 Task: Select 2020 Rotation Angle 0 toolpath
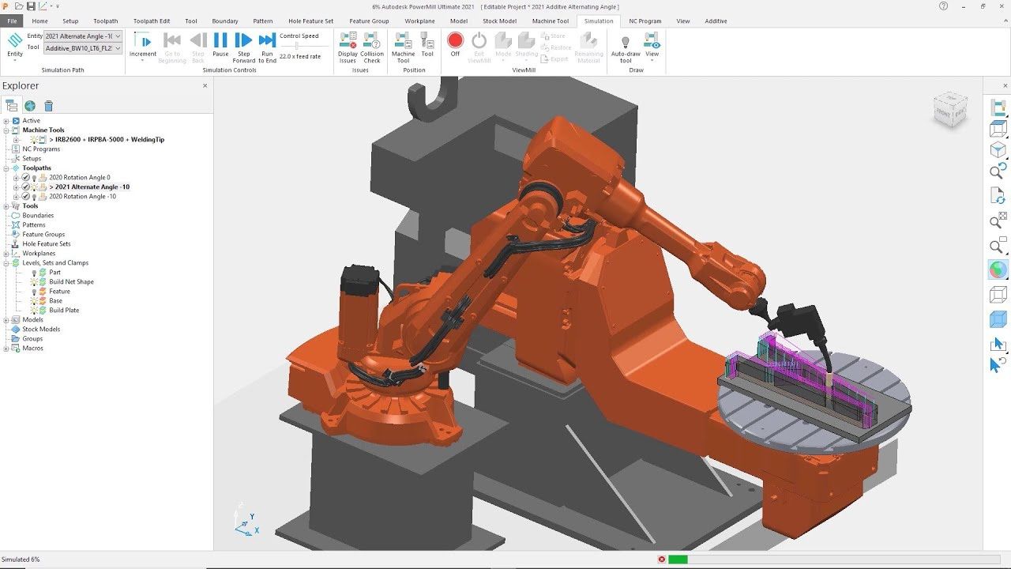click(x=80, y=177)
